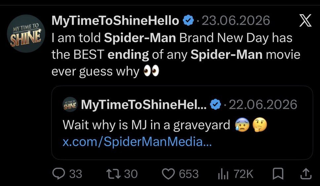Click the 23.06.2026 post date
This screenshot has height=186, width=320.
pyautogui.click(x=236, y=21)
